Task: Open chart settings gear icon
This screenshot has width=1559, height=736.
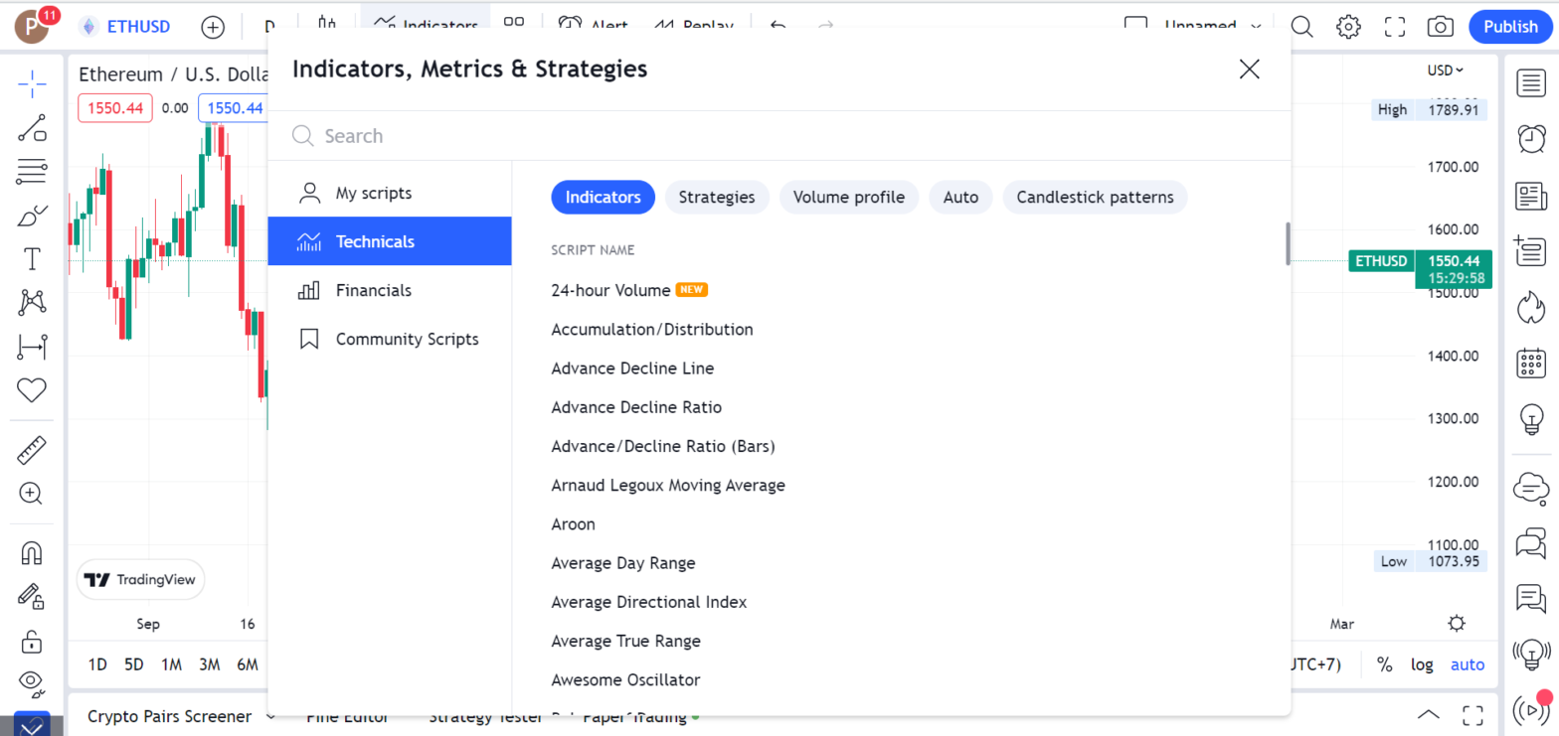Action: (x=1348, y=27)
